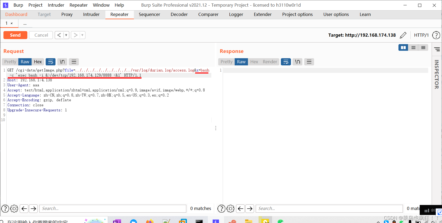Switch to the Extender tab
This screenshot has width=442, height=223.
tap(263, 14)
